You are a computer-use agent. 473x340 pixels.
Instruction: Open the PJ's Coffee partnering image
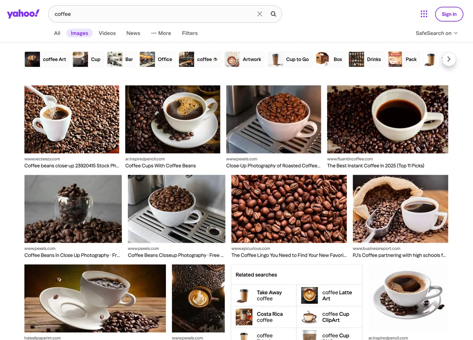(400, 209)
